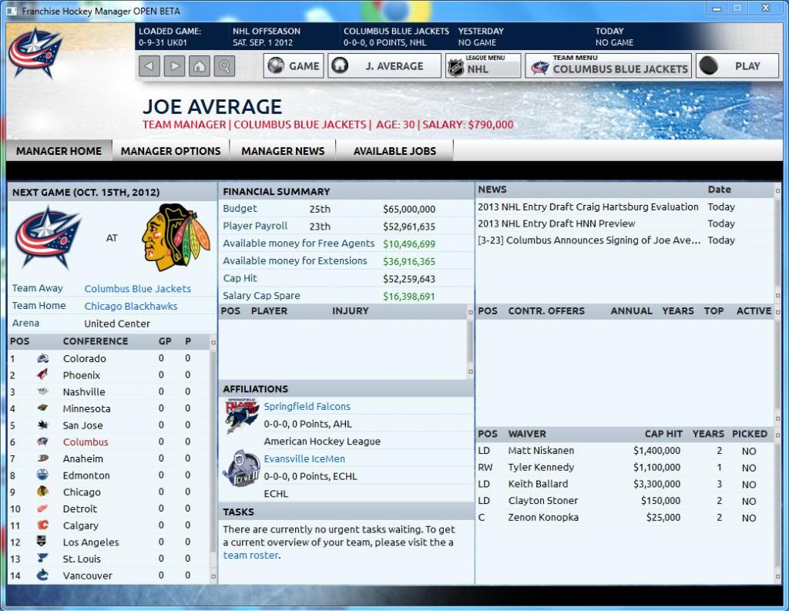Open search with the magnifier icon
This screenshot has width=789, height=611.
tap(224, 66)
